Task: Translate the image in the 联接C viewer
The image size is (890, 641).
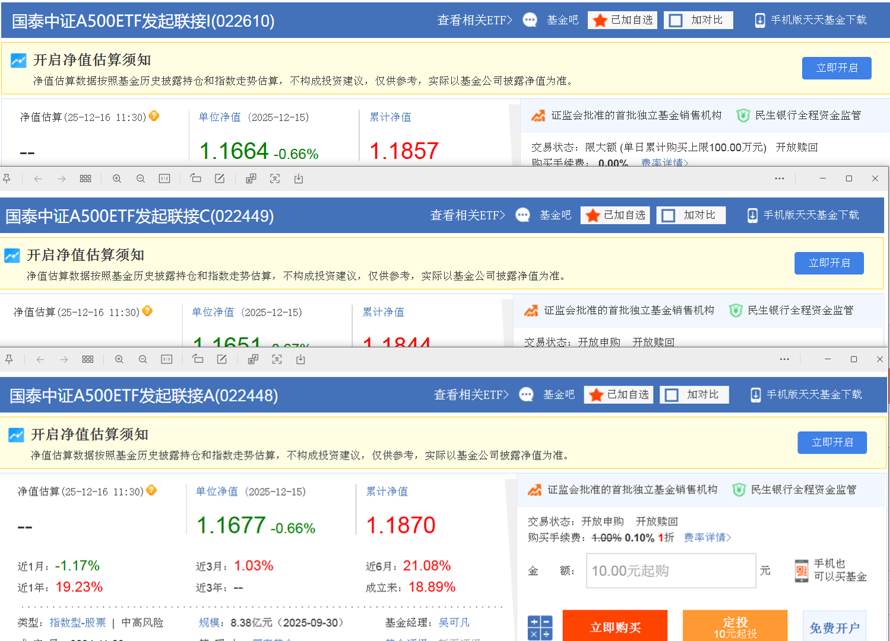Action: (x=251, y=178)
